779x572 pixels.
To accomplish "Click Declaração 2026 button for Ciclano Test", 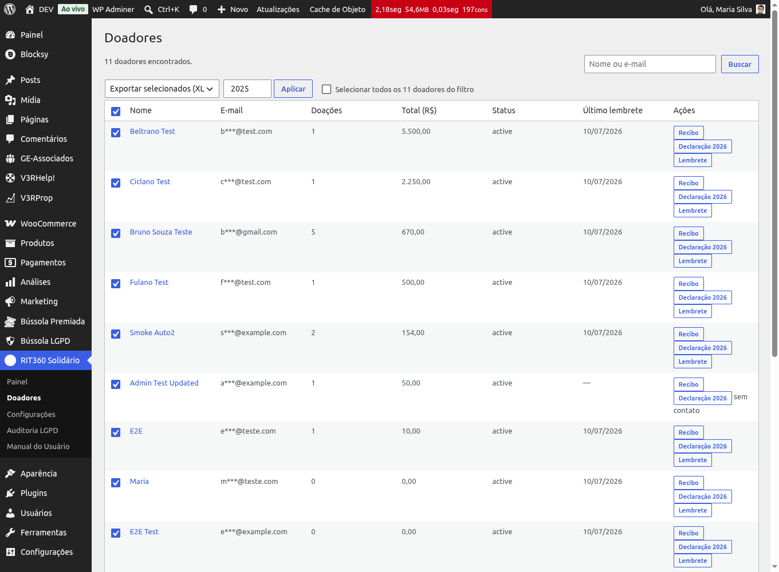I will [x=702, y=197].
